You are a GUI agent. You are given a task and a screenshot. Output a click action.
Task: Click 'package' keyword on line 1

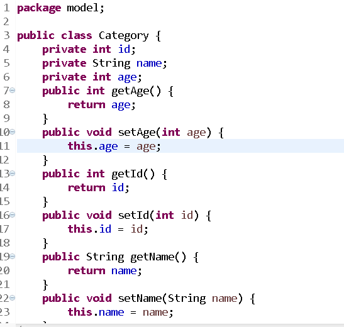(39, 8)
